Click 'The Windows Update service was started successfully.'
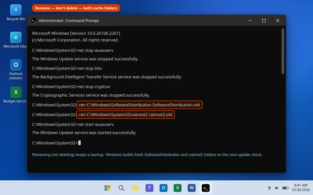This screenshot has height=195, width=313. 84,133
